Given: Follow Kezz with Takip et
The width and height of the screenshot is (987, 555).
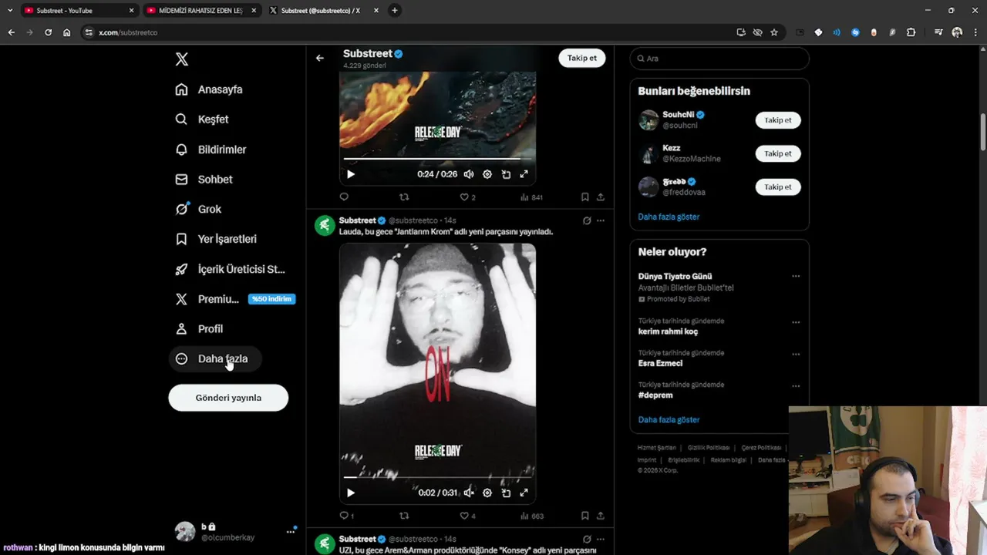Looking at the screenshot, I should [778, 153].
